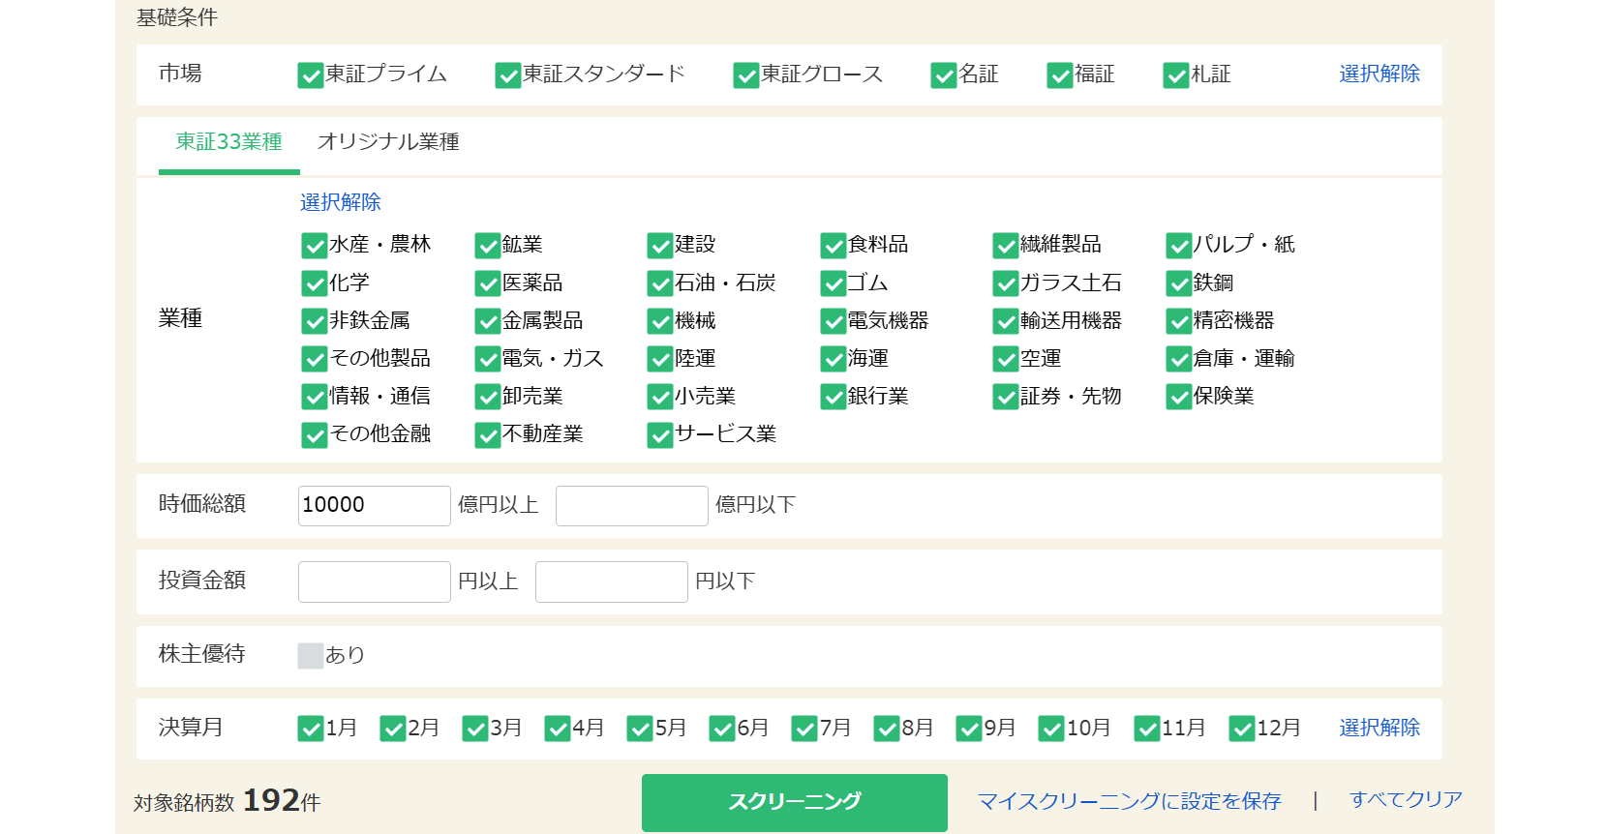The height and width of the screenshot is (834, 1607).
Task: Focus the 投資金額 円以下 maximum input field
Action: [x=611, y=581]
